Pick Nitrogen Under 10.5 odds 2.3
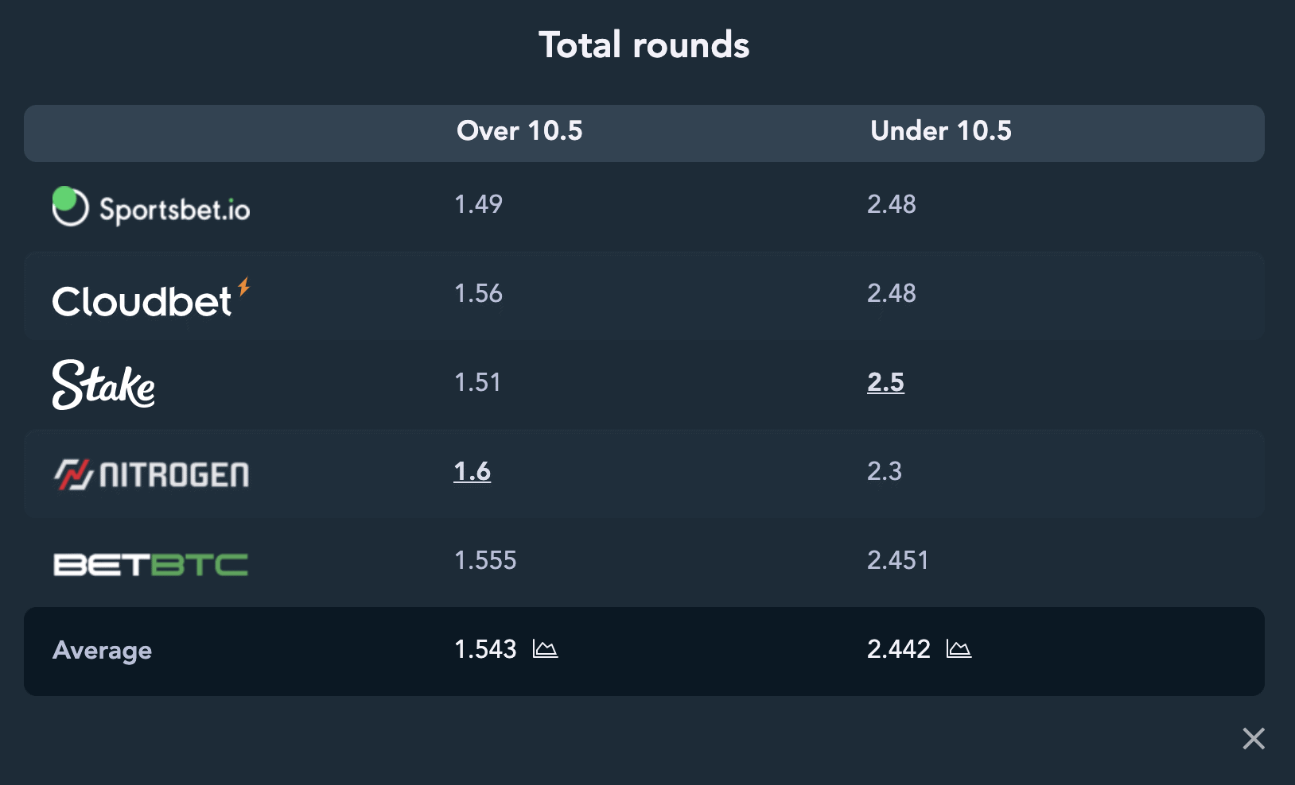 pos(885,471)
